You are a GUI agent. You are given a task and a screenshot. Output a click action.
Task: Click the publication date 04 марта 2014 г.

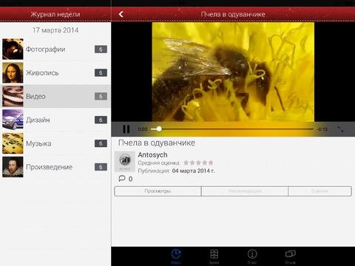coord(194,171)
